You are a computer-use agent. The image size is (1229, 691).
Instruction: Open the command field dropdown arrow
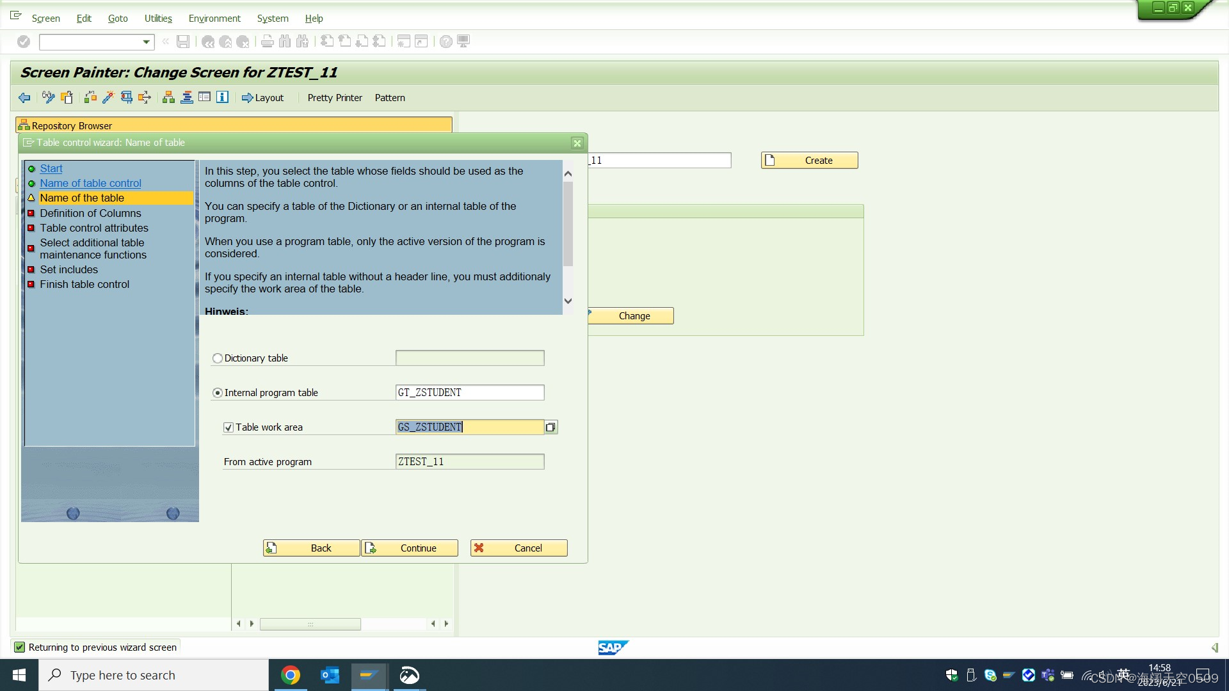point(146,42)
